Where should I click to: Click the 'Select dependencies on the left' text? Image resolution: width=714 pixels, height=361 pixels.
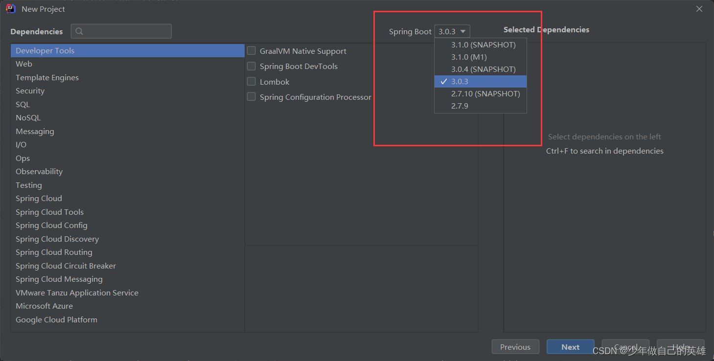(x=605, y=136)
